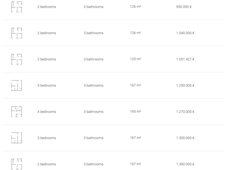Click the 195 m² area value
The image size is (227, 170).
click(135, 111)
